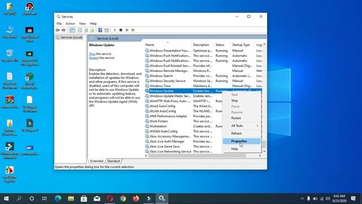Select the WMI Performance Adapter row
Screen dimensions: 362x204
tap(183, 116)
